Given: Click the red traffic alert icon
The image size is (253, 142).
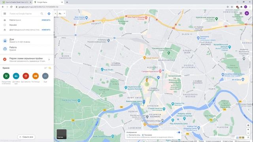Looking at the screenshot, I should point(5,60).
